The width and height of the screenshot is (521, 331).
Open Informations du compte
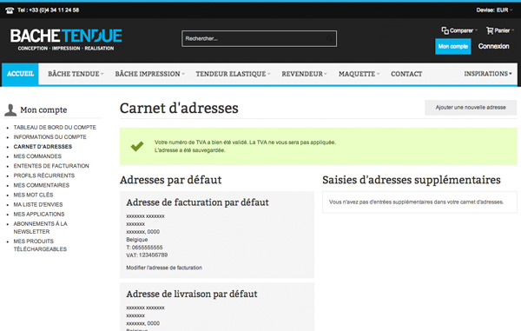tap(49, 137)
